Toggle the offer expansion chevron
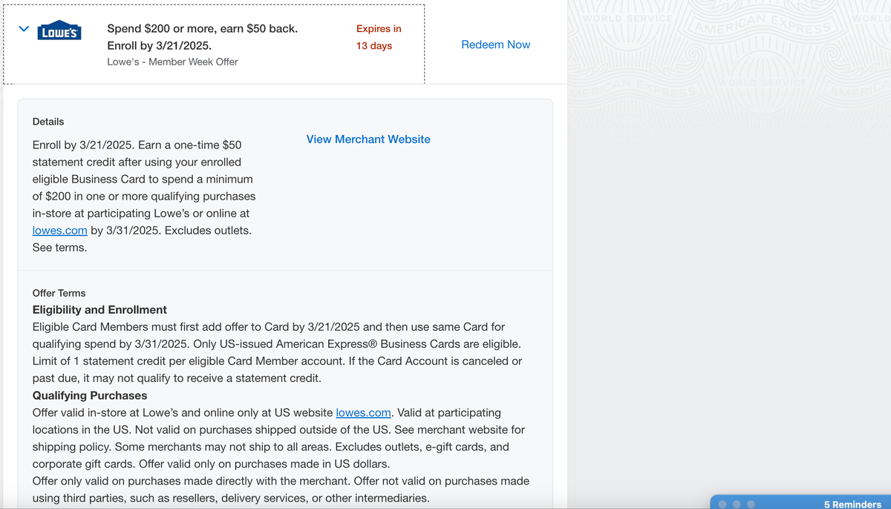Viewport: 891px width, 509px height. click(x=23, y=28)
